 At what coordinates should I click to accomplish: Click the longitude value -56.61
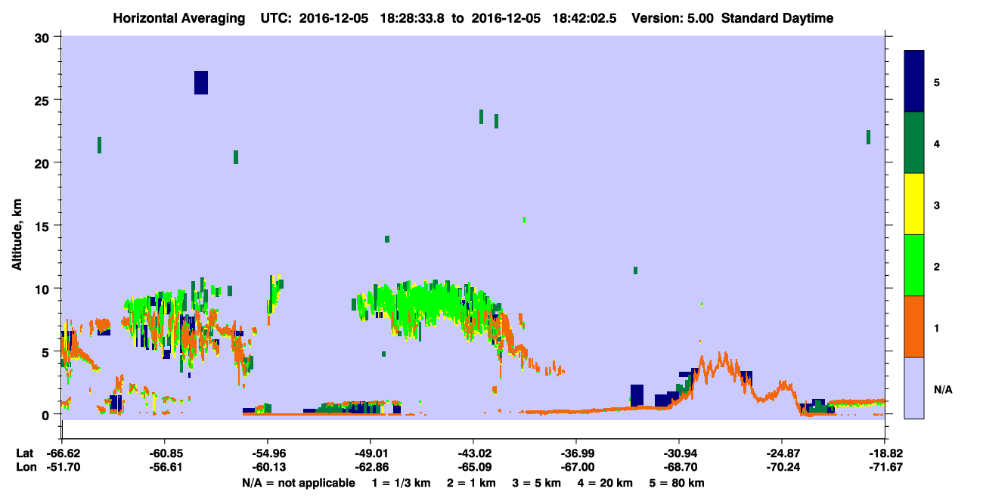tap(164, 467)
